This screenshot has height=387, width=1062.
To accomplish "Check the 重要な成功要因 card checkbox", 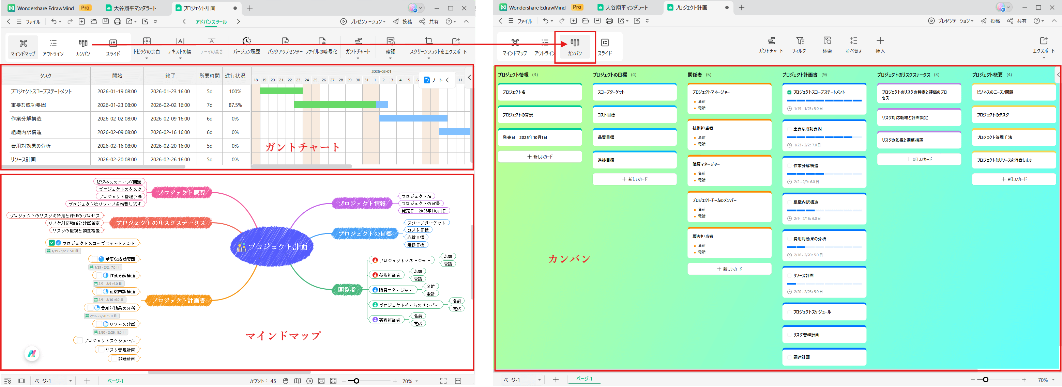I will click(x=789, y=129).
